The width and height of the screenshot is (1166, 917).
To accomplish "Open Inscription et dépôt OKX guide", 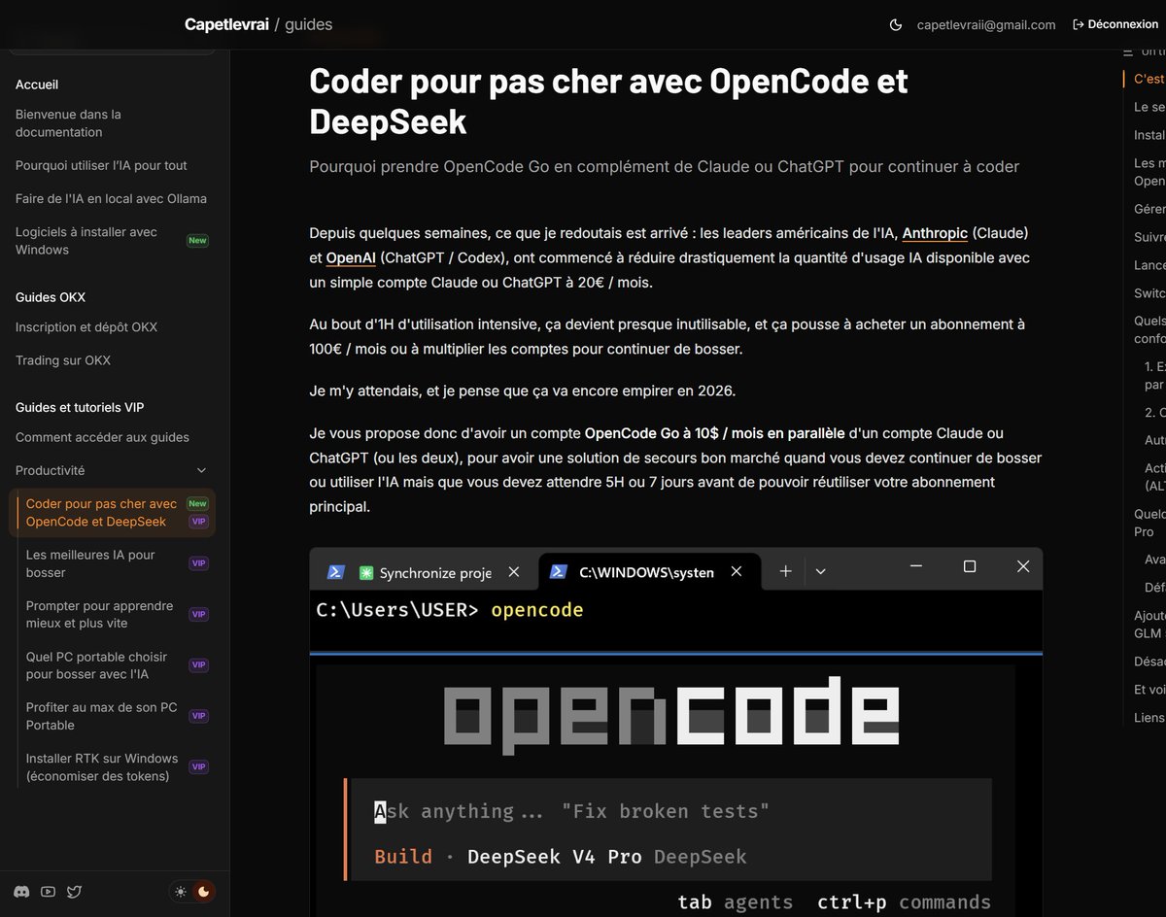I will coord(86,327).
